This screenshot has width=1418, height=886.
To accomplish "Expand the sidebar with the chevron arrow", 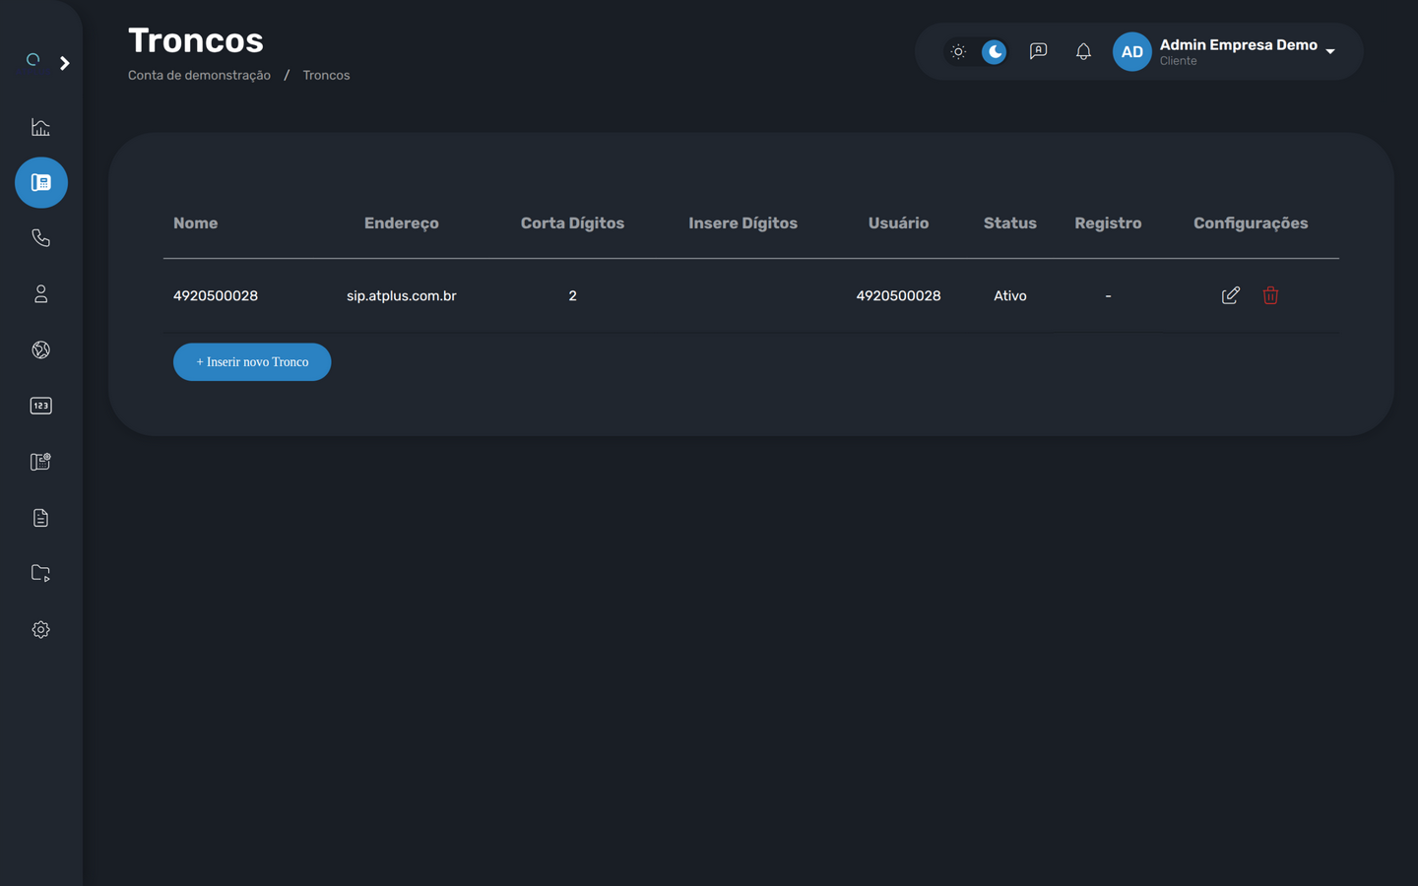I will [65, 63].
